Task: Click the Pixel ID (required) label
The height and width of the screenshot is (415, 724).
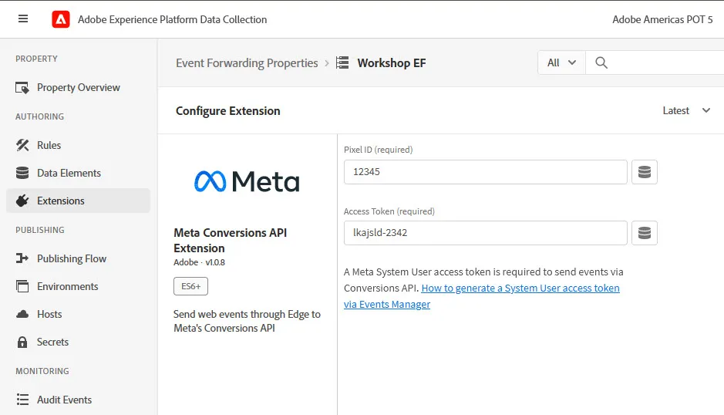Action: pos(378,150)
